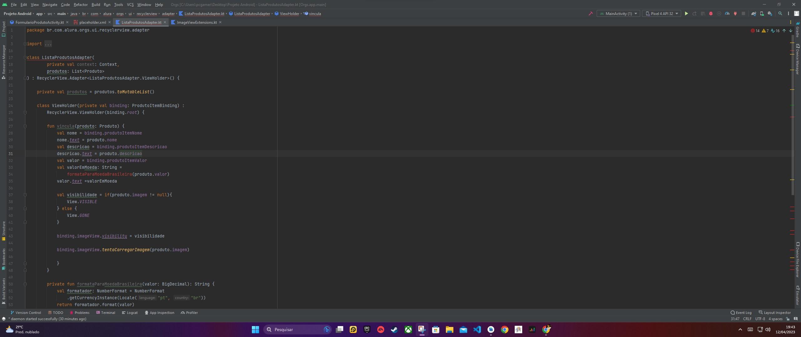
Task: Open Device Manager side panel
Action: (x=798, y=59)
